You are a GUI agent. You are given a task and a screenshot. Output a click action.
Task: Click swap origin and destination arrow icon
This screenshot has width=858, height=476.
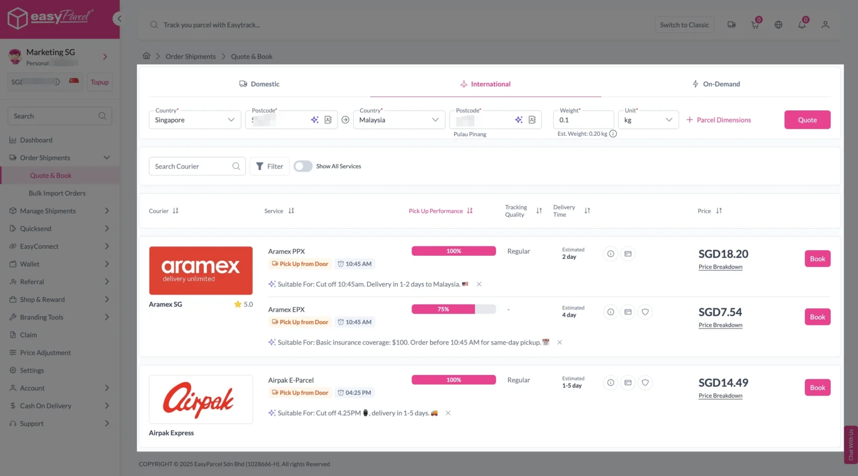(345, 120)
